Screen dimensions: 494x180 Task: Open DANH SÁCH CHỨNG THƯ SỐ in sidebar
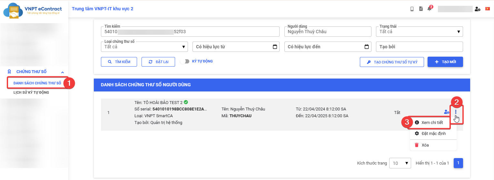tap(37, 83)
